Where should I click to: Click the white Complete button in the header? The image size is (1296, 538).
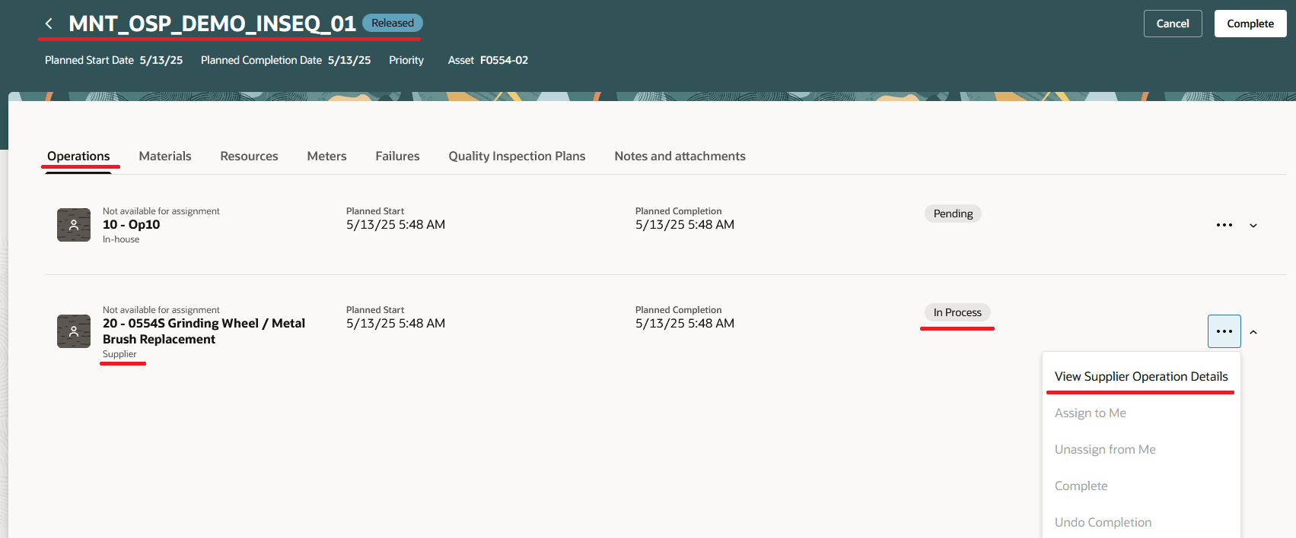(1250, 24)
